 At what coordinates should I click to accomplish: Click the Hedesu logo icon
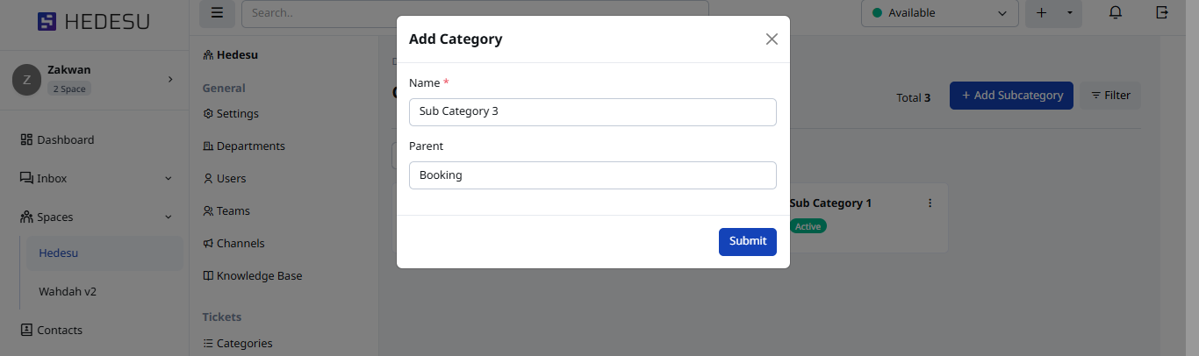pyautogui.click(x=47, y=22)
